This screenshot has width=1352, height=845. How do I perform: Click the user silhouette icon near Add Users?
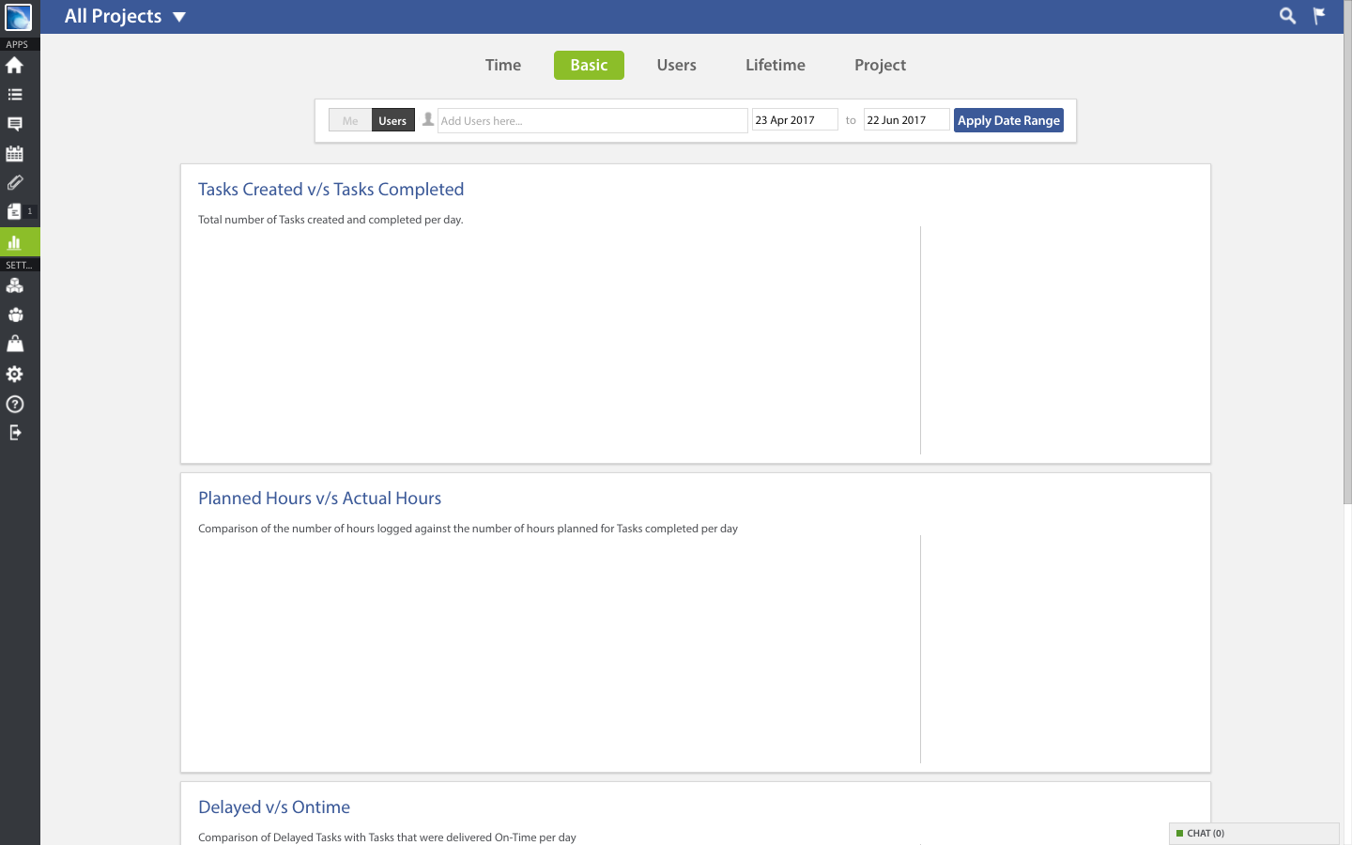pos(428,120)
